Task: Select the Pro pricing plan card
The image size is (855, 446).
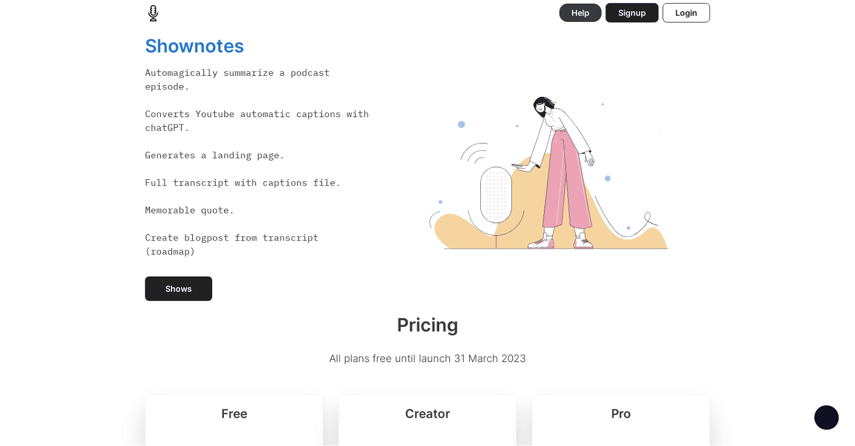Action: (620, 420)
